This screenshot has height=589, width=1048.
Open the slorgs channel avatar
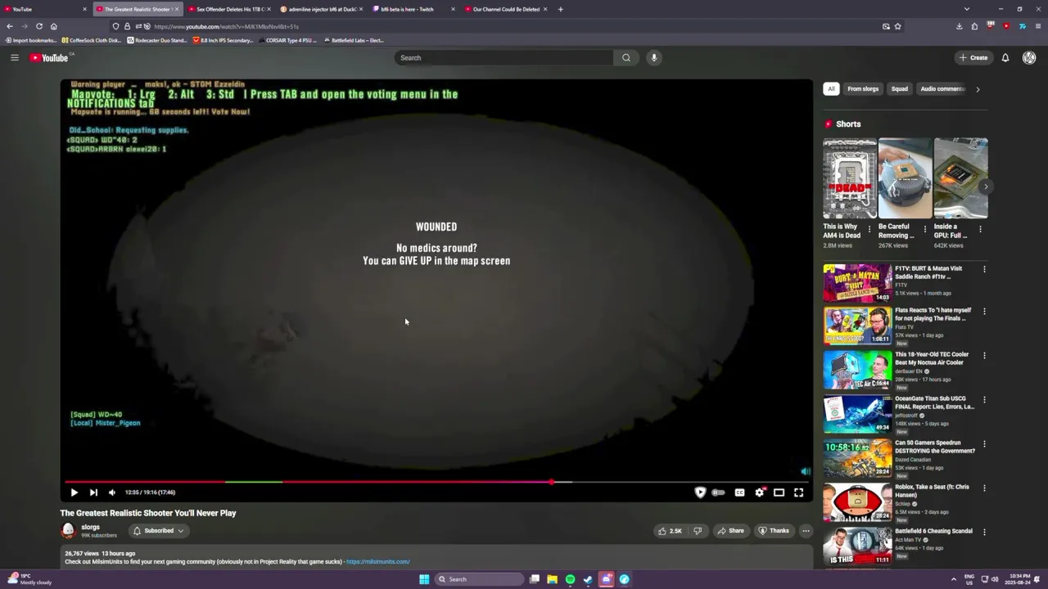click(69, 531)
